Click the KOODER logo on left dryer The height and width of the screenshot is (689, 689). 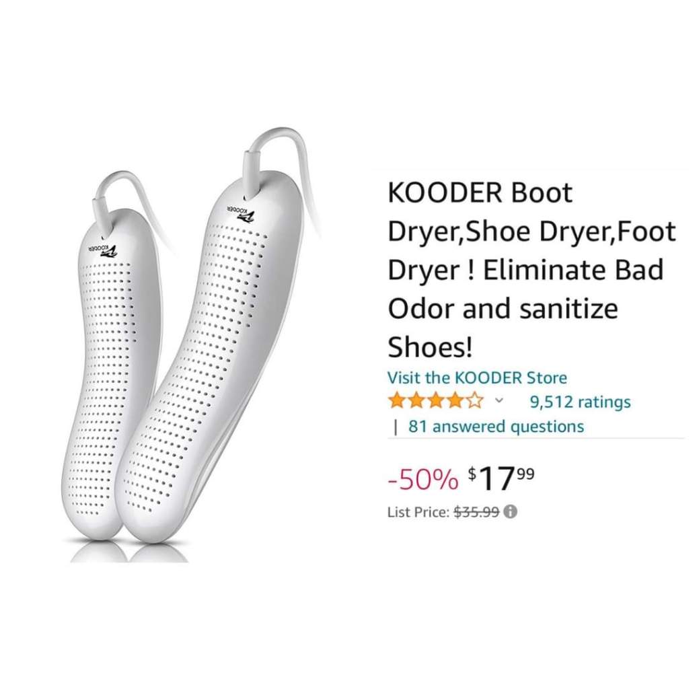point(104,250)
